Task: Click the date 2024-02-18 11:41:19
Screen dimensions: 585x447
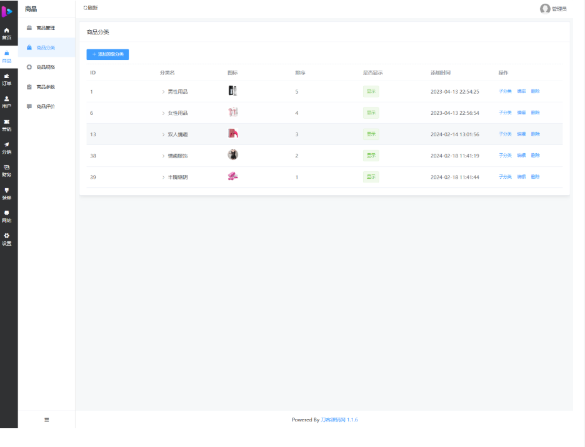Action: (455, 156)
